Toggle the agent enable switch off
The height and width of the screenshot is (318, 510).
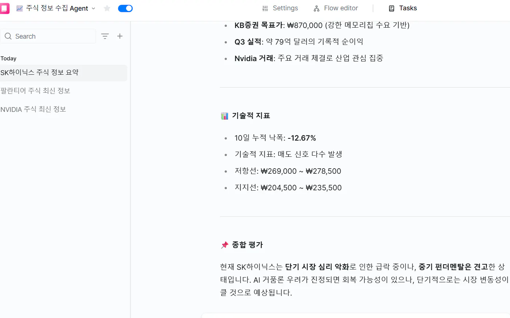[x=125, y=8]
